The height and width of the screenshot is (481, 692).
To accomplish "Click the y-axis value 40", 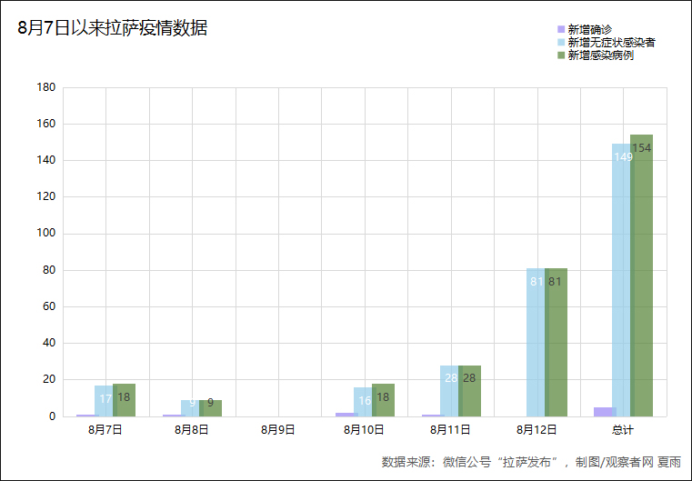I will pos(49,343).
